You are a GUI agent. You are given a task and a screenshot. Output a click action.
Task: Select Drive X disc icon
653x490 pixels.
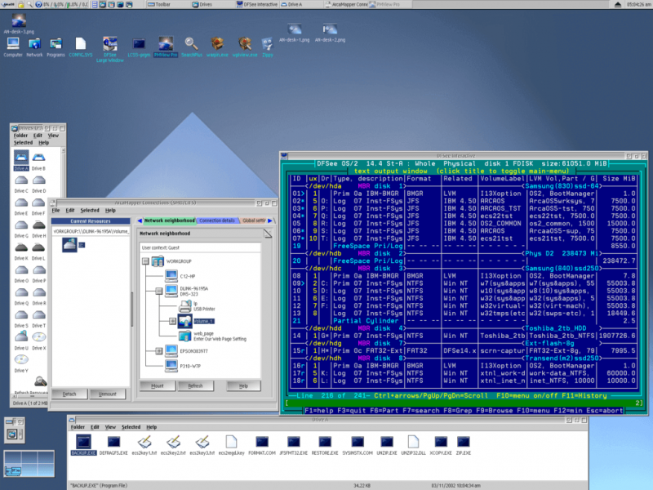coord(38,341)
